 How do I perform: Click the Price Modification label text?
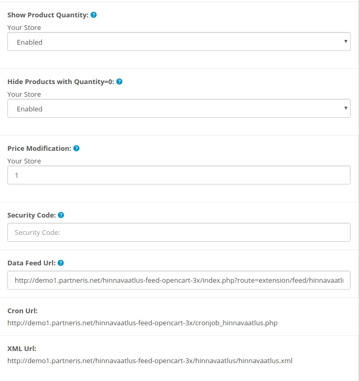point(39,149)
